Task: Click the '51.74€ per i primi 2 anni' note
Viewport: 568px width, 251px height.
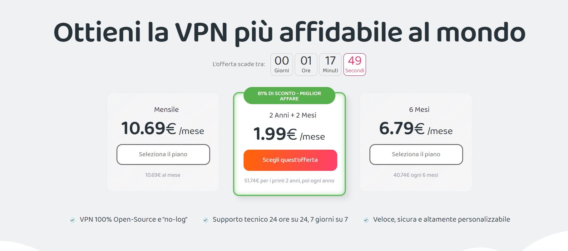Action: 289,181
